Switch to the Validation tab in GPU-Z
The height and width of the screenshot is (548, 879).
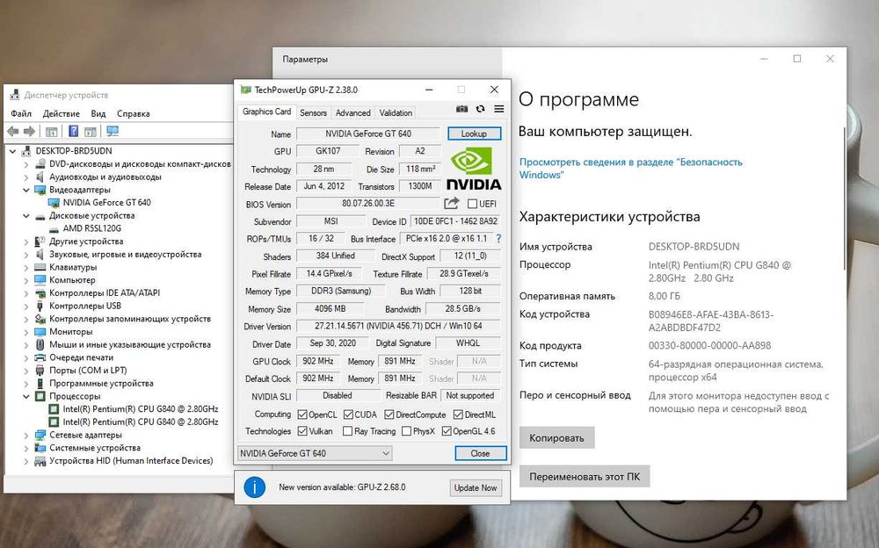pos(396,112)
